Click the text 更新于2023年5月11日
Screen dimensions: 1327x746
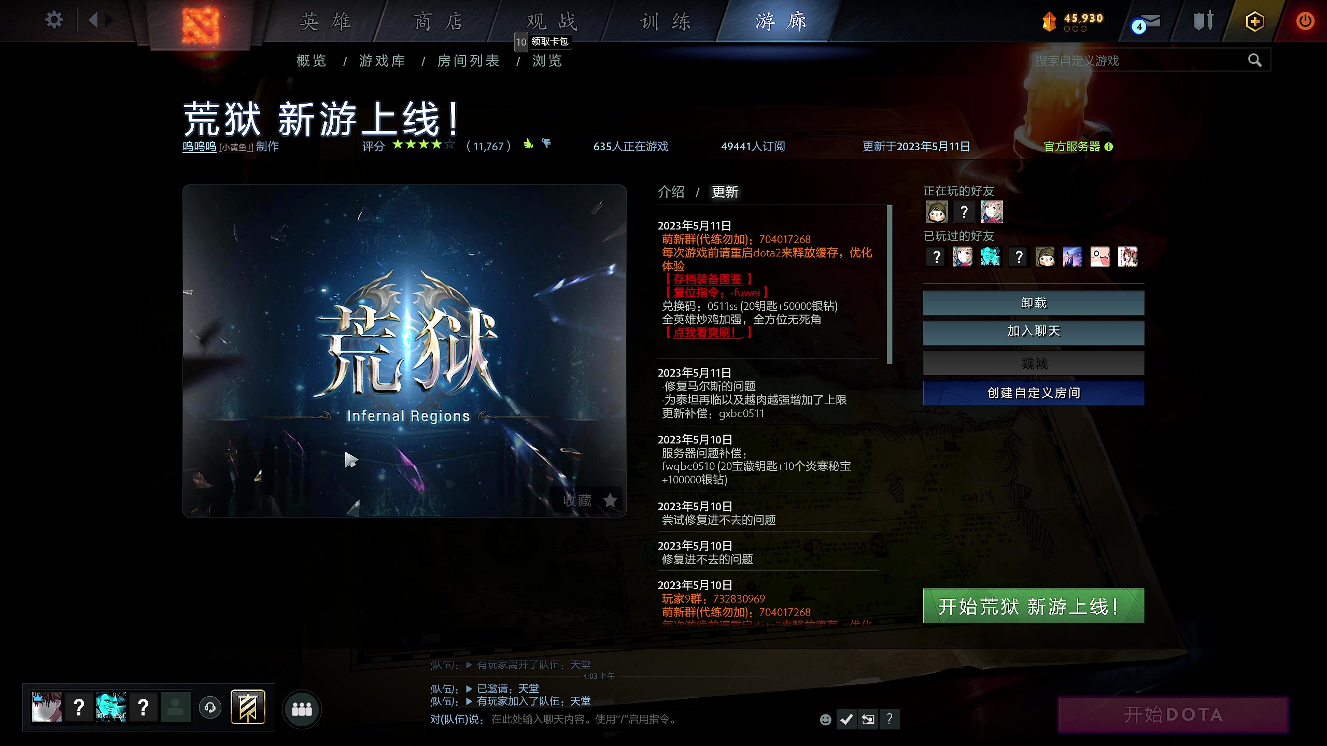[916, 147]
